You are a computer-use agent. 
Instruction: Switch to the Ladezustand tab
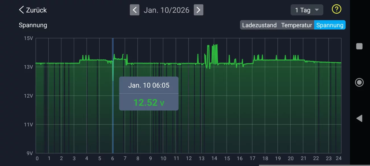point(259,25)
